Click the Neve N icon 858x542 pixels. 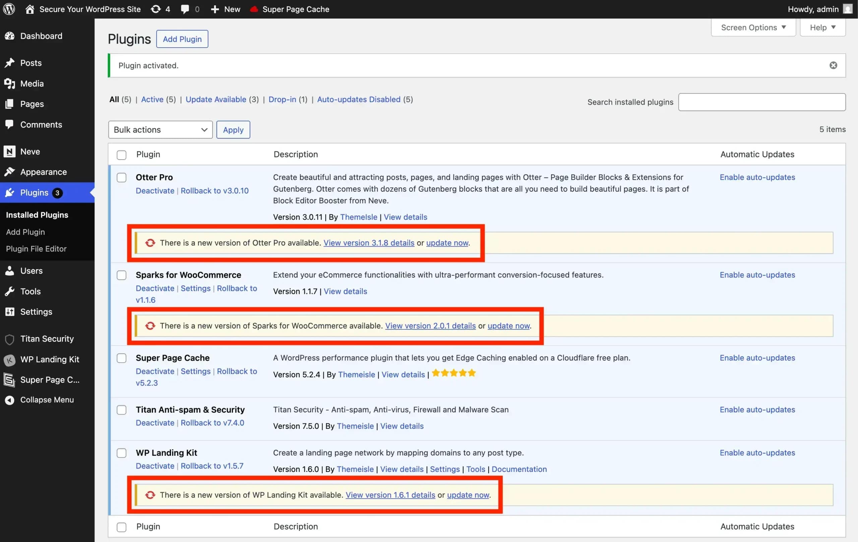[x=10, y=152]
